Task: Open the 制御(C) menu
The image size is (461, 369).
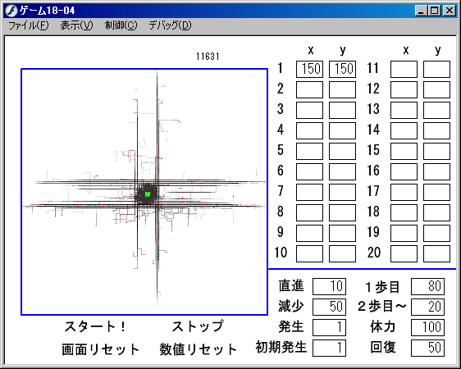Action: point(121,25)
